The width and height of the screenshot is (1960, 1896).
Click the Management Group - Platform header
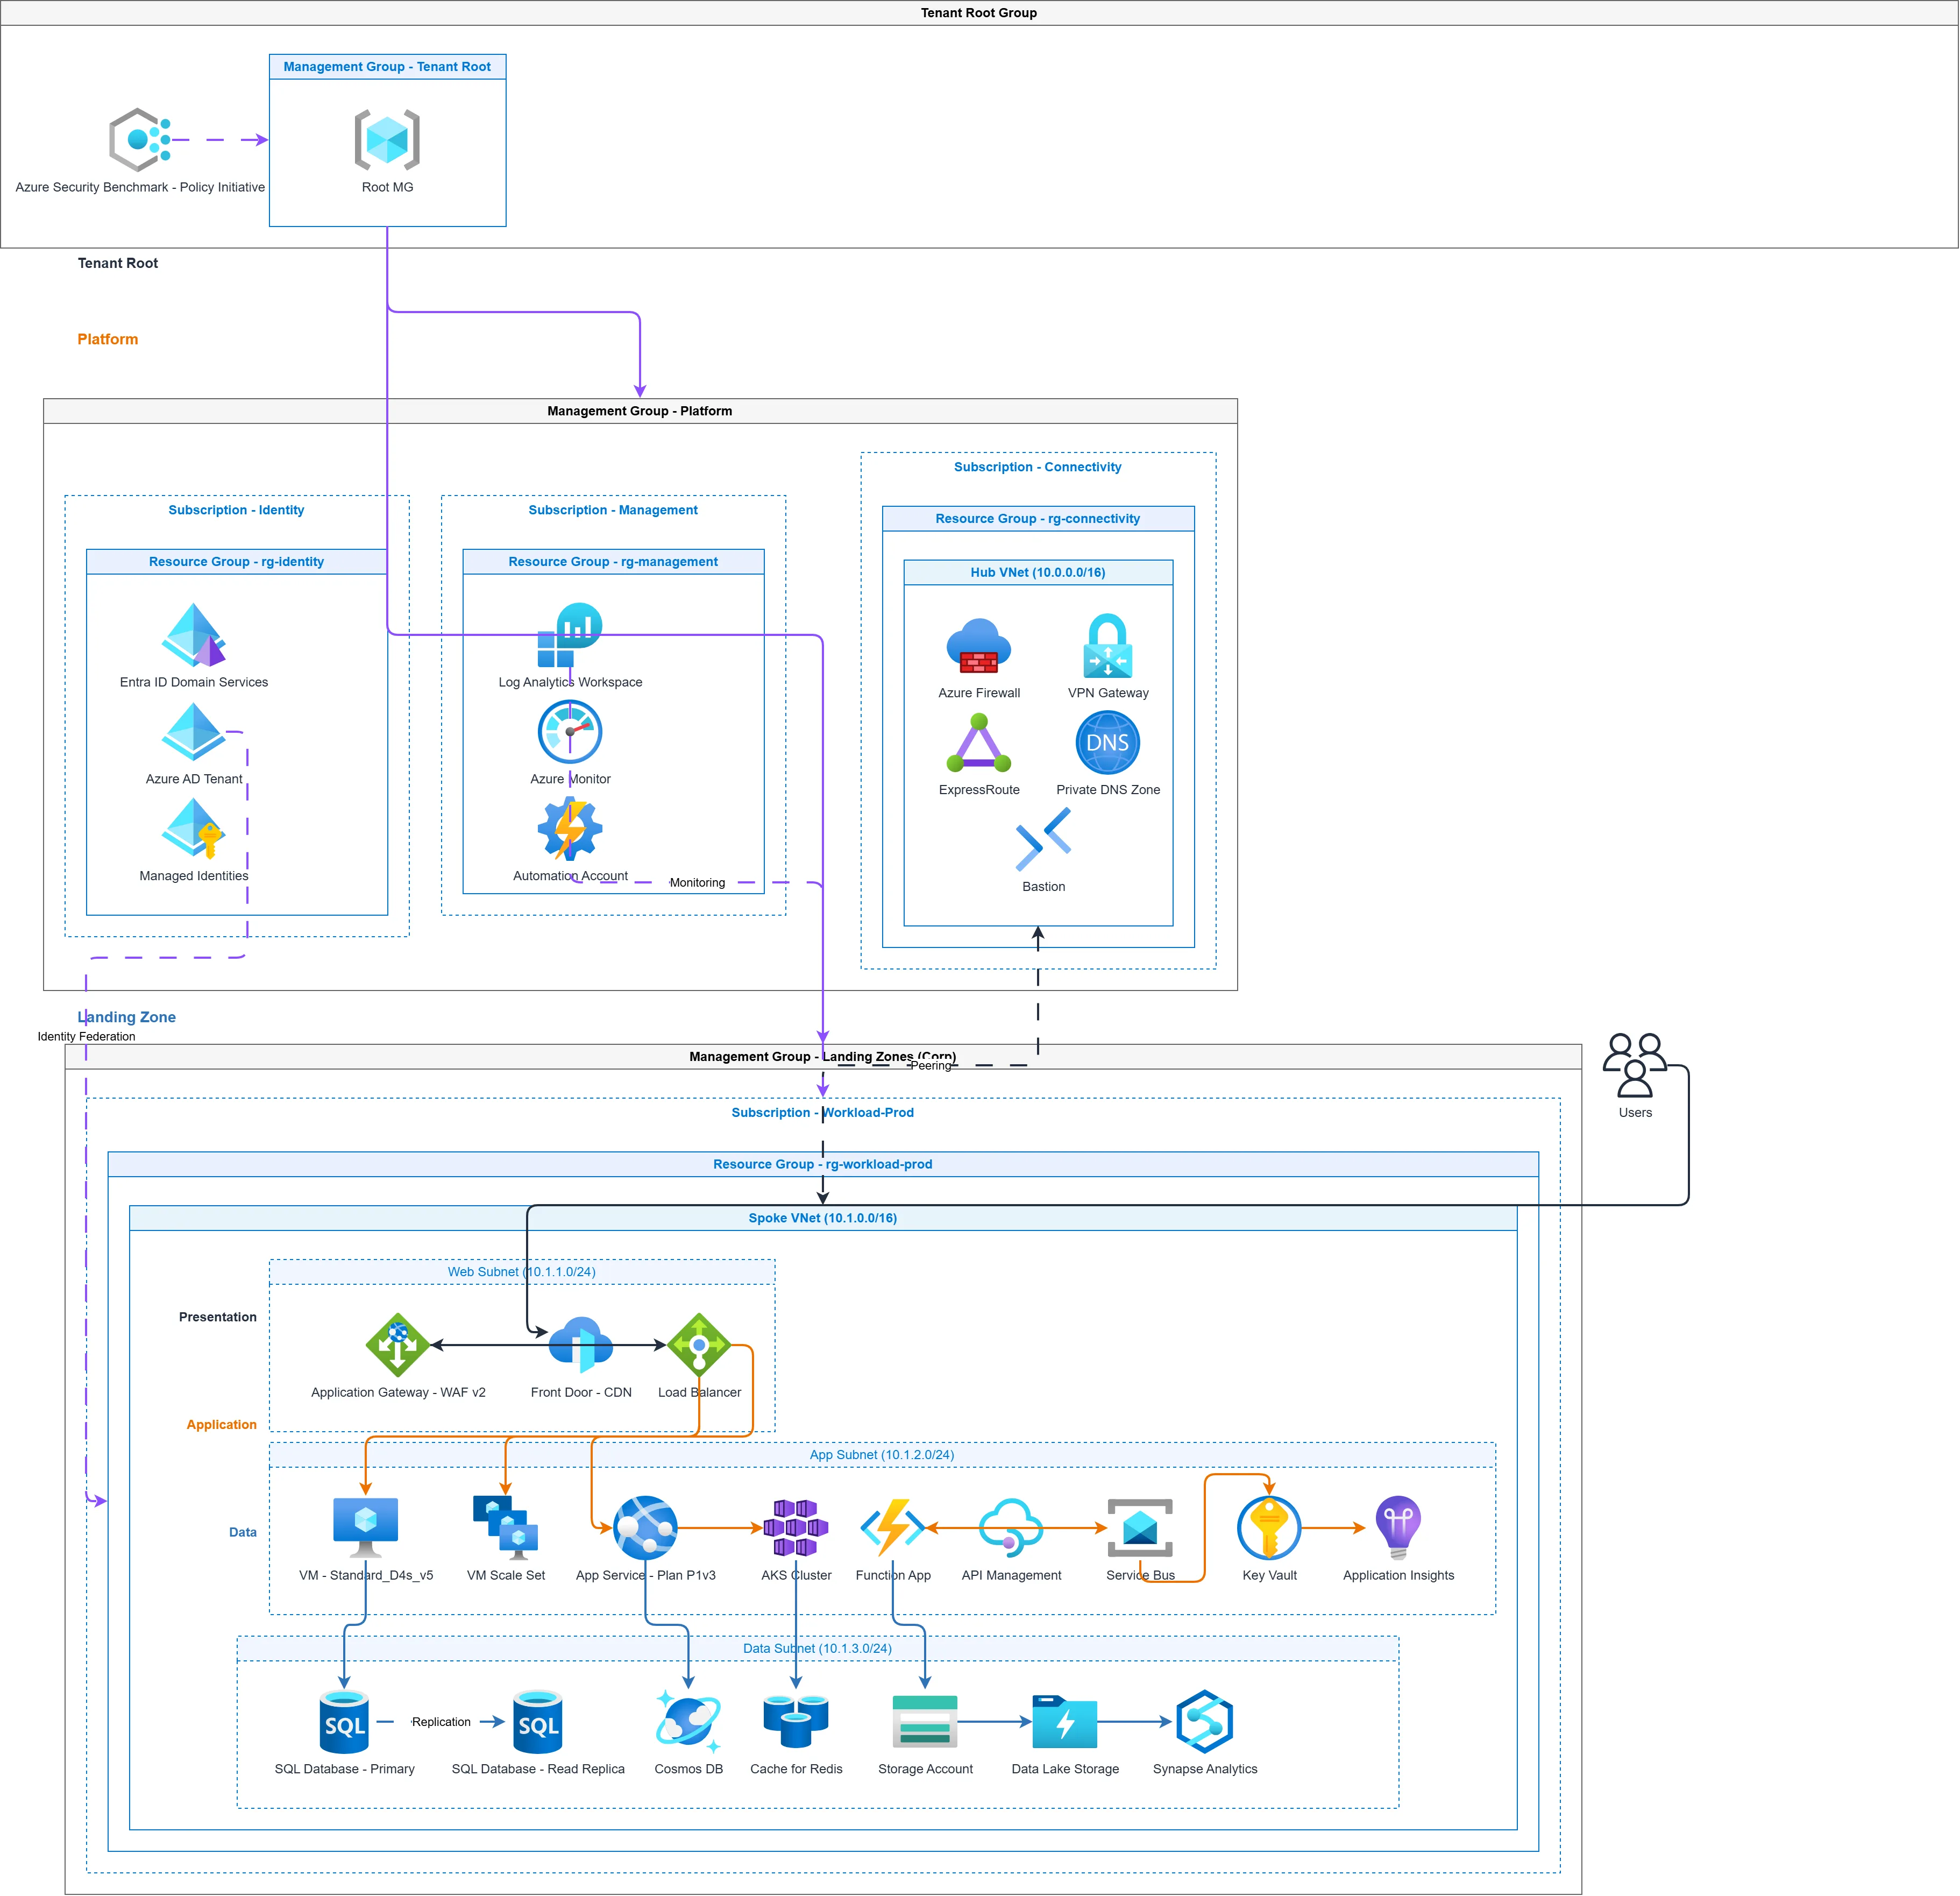coord(640,411)
